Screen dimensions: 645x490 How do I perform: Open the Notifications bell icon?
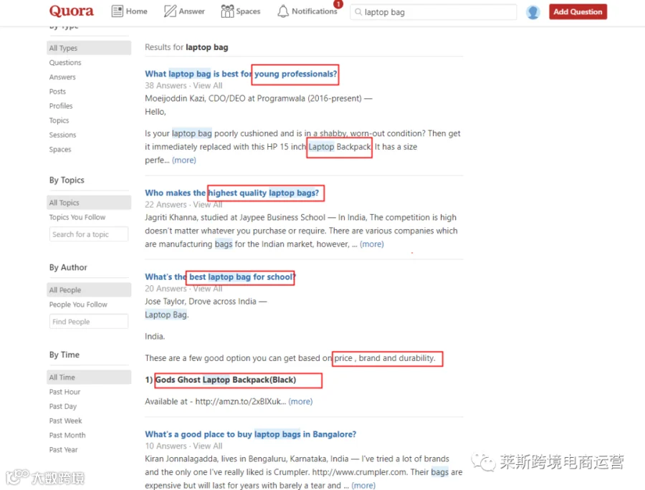click(283, 11)
